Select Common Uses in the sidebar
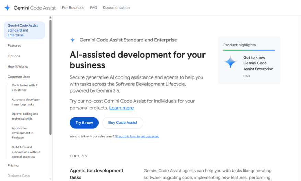This screenshot has height=181, width=301. pos(19,77)
